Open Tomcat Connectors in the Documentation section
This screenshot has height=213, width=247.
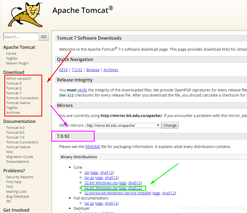pyautogui.click(x=22, y=142)
